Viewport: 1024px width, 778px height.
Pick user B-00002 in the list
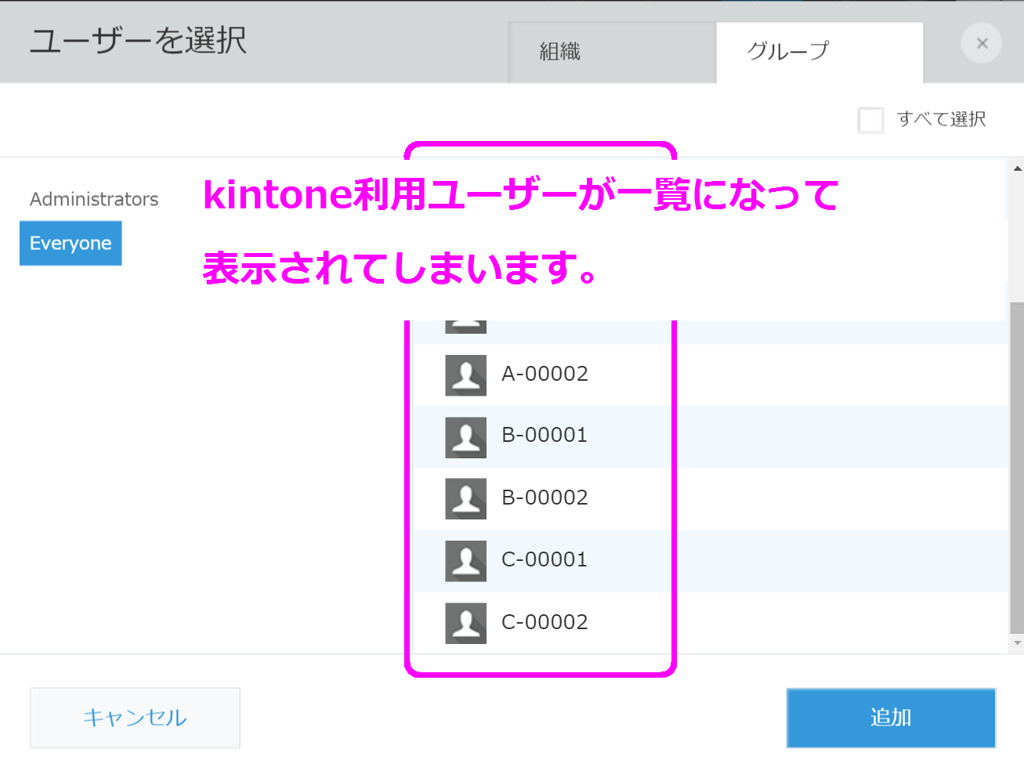[x=710, y=499]
